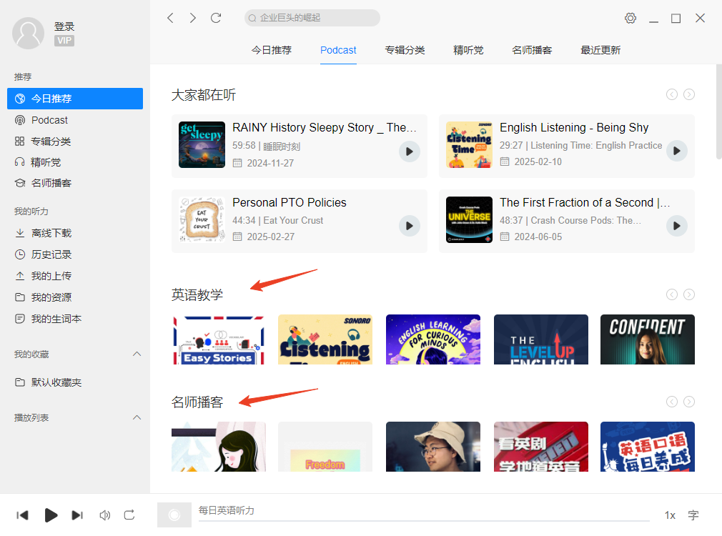The image size is (722, 536).
Task: Open the Freedom teacher podcast cover
Action: coord(325,447)
